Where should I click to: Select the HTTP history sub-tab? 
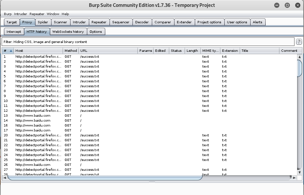pos(37,31)
